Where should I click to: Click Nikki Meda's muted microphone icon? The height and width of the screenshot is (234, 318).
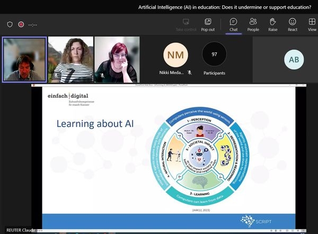click(x=190, y=73)
